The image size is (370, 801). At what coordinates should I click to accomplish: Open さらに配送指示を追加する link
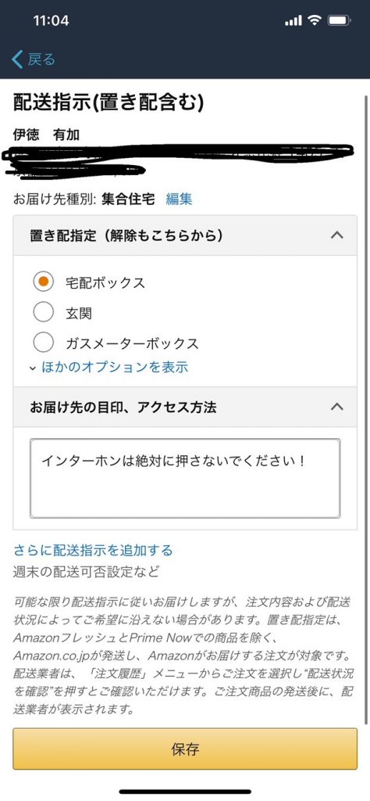(93, 550)
